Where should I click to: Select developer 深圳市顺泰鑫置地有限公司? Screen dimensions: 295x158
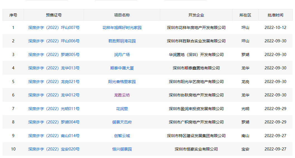pyautogui.click(x=196, y=68)
